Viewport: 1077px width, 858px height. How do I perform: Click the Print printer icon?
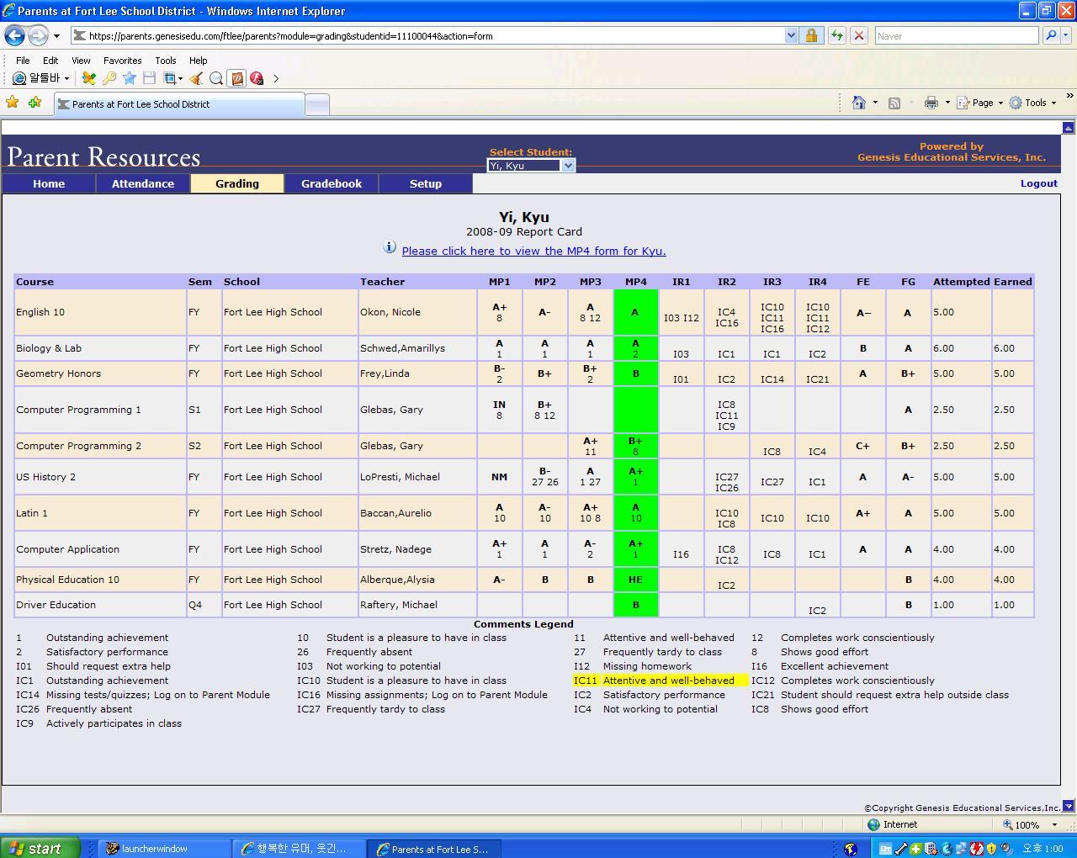coord(931,103)
